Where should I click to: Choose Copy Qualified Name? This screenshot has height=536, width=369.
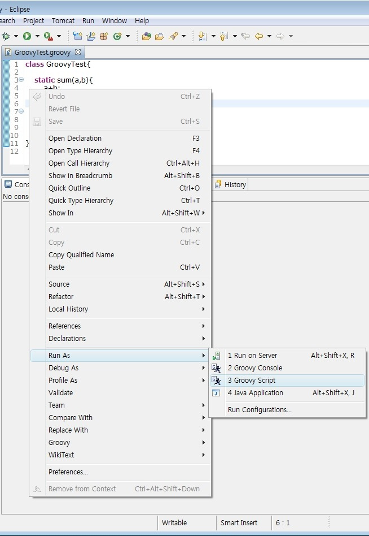tap(120, 254)
